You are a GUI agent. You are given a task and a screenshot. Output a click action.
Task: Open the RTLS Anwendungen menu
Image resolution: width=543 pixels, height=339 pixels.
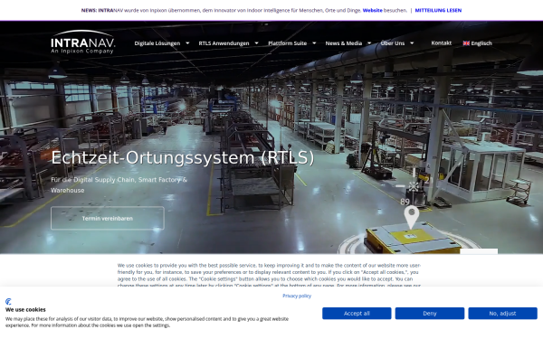click(x=224, y=43)
